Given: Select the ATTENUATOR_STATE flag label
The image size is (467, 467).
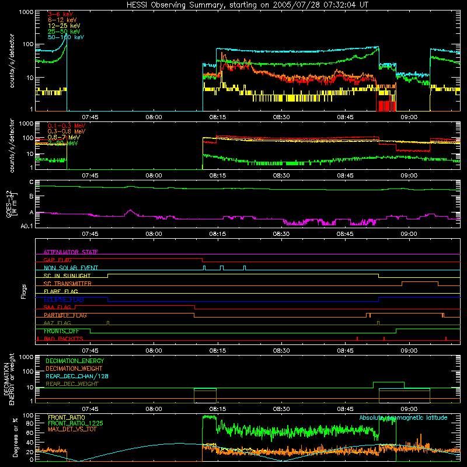Looking at the screenshot, I should [x=71, y=252].
